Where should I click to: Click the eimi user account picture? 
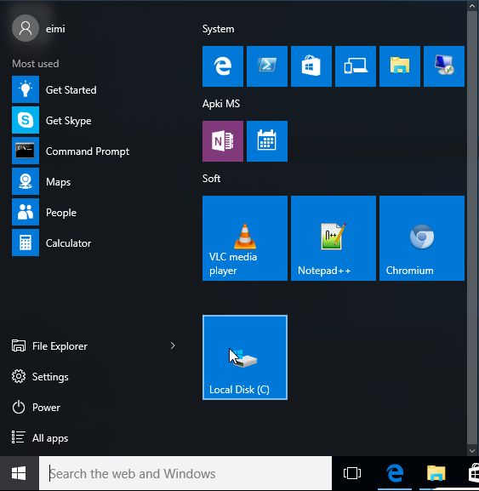pyautogui.click(x=26, y=28)
